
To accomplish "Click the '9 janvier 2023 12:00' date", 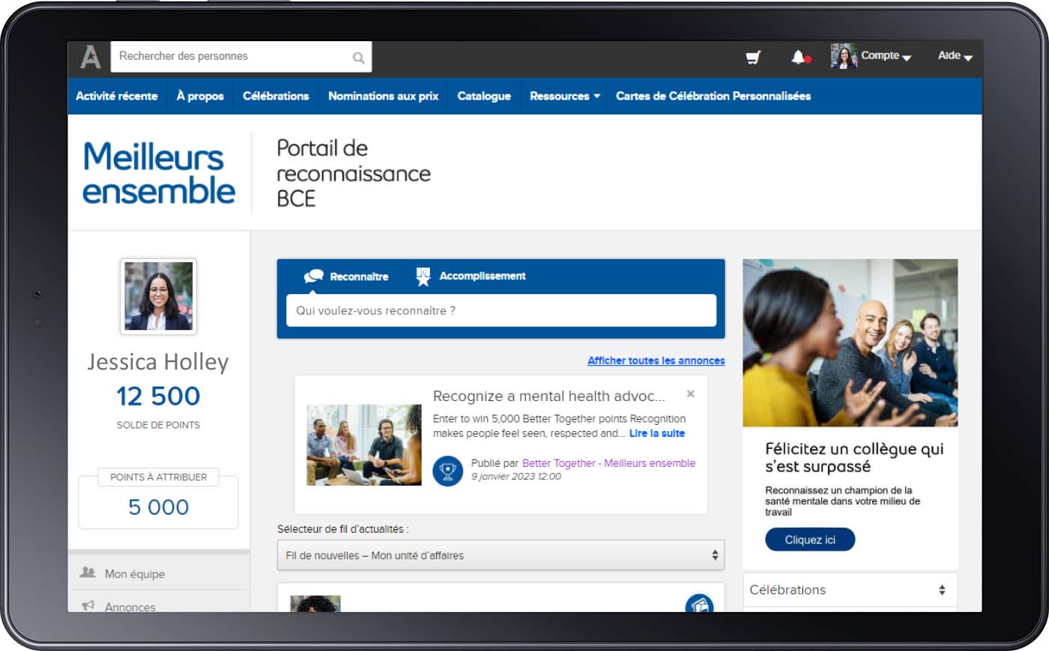I will [x=516, y=477].
